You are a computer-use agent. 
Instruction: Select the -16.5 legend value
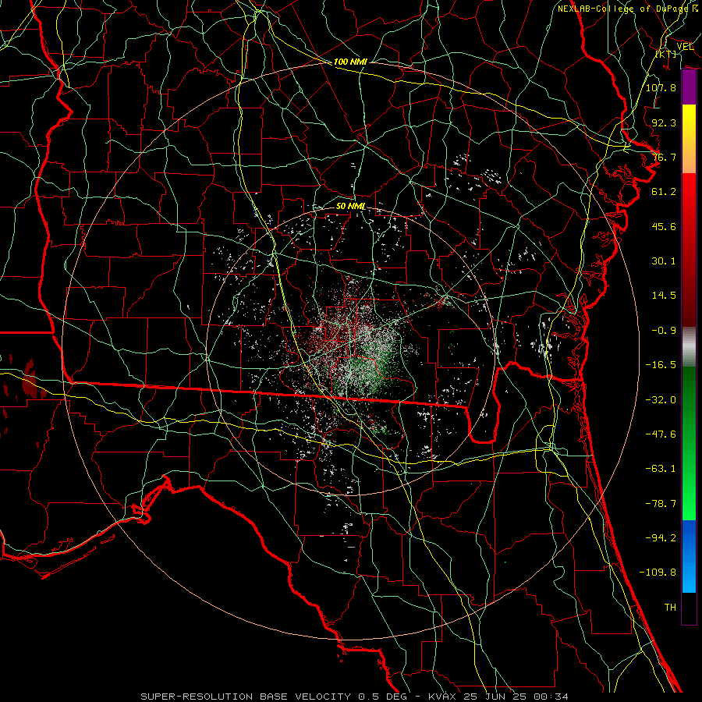pos(661,365)
